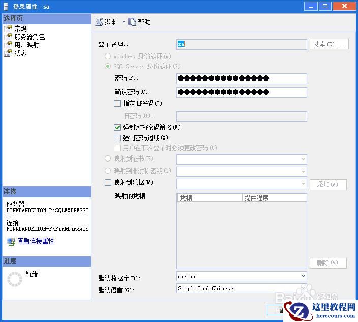Click the 就绪 progress status text
Viewport: 358px width, 322px height.
(x=32, y=274)
